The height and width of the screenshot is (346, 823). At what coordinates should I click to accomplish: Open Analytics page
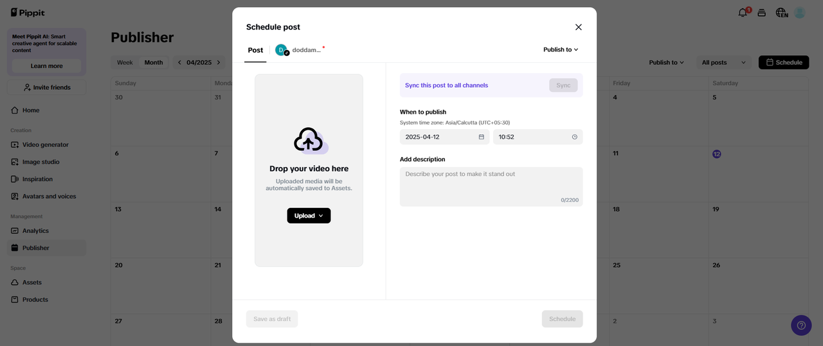pyautogui.click(x=46, y=231)
